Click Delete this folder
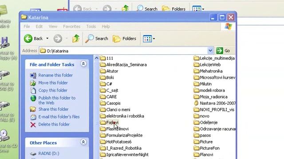The width and height of the screenshot is (284, 159). (54, 125)
